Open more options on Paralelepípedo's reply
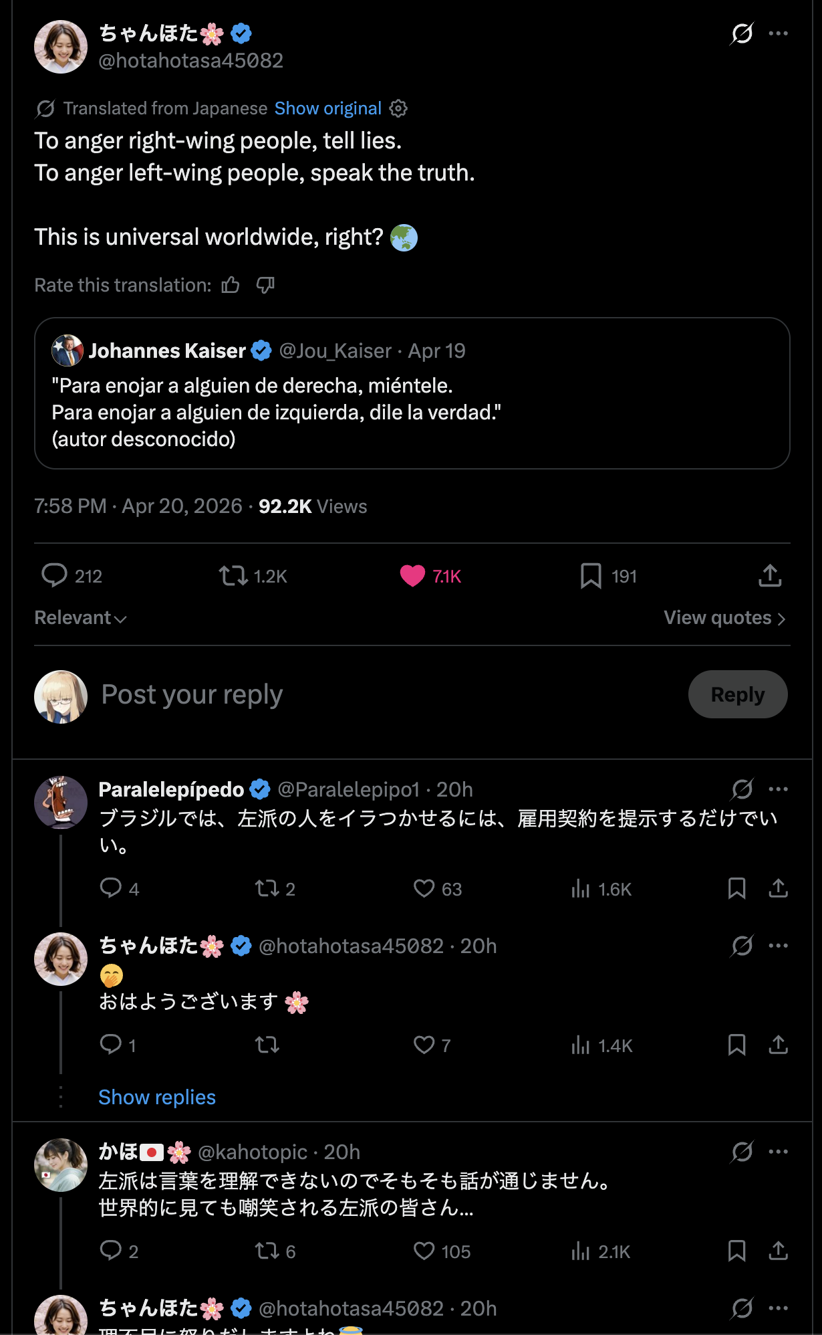822x1335 pixels. (x=779, y=789)
